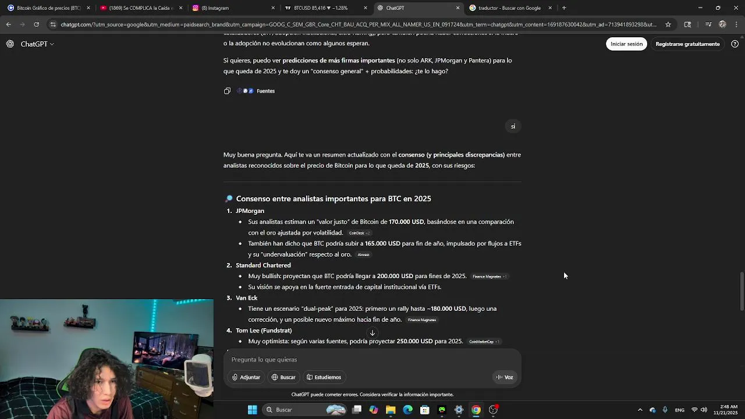Viewport: 745px width, 419px height.
Task: Click the JPMorgan list heading
Action: click(x=250, y=211)
